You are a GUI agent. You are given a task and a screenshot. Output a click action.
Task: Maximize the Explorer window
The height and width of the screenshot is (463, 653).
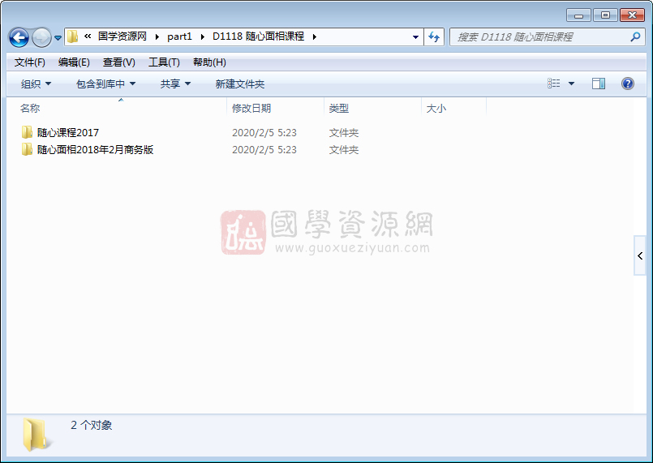[x=605, y=15]
